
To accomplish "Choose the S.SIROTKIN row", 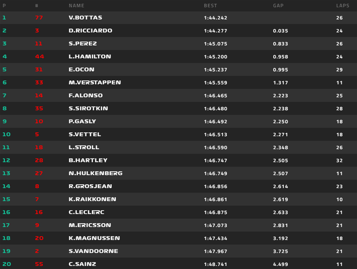I will click(x=178, y=109).
